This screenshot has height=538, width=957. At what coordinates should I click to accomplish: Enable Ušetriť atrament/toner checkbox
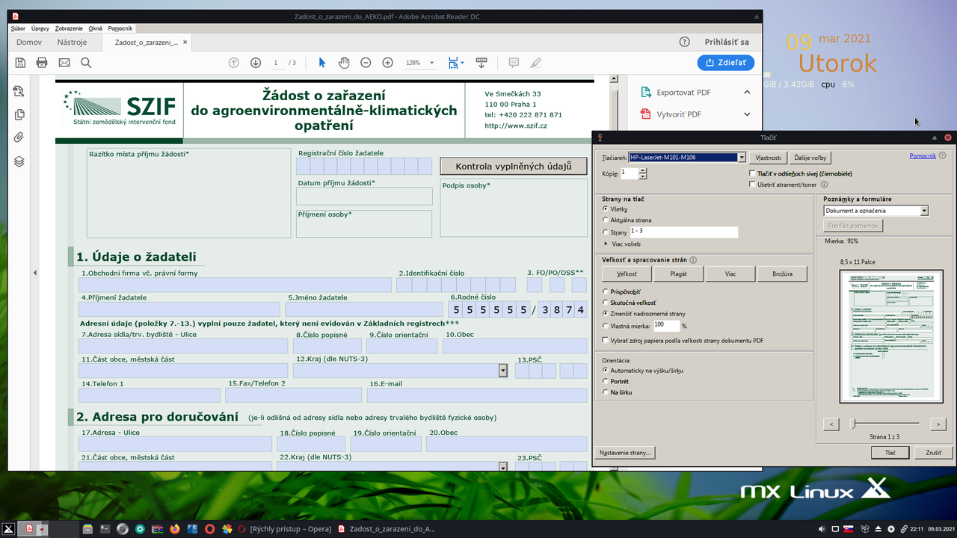pyautogui.click(x=752, y=185)
